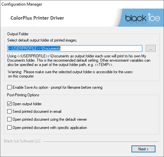
Task: Click the Next button
Action: pyautogui.click(x=143, y=149)
